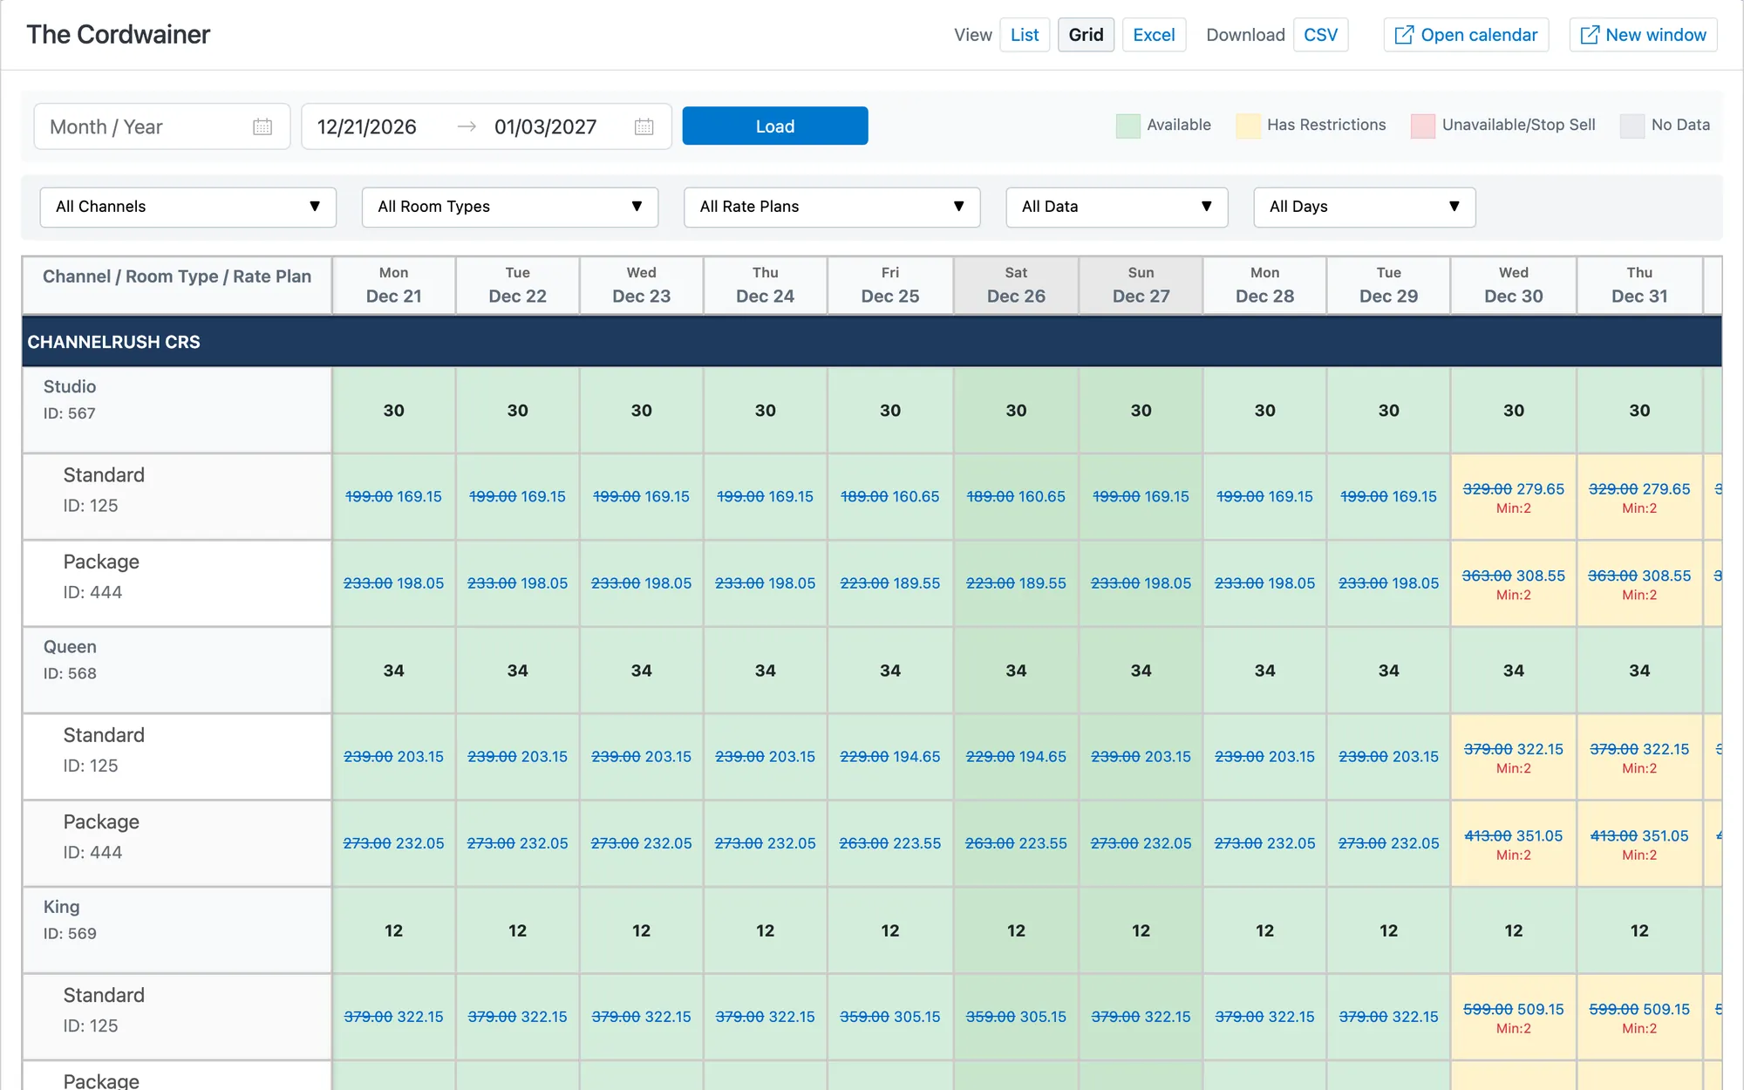
Task: Click the CHANNELRUSH CRS channel header row
Action: coord(872,342)
